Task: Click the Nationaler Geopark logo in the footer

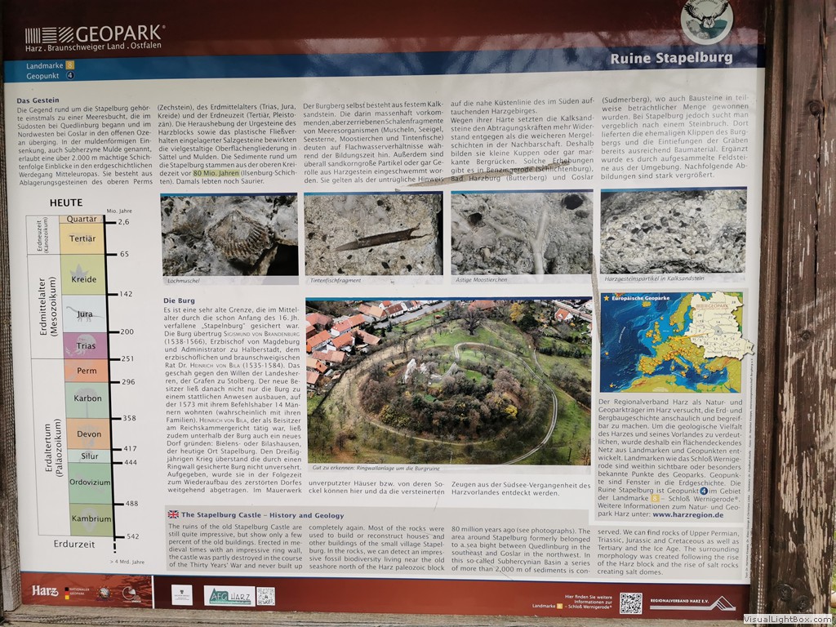Action: 78,593
